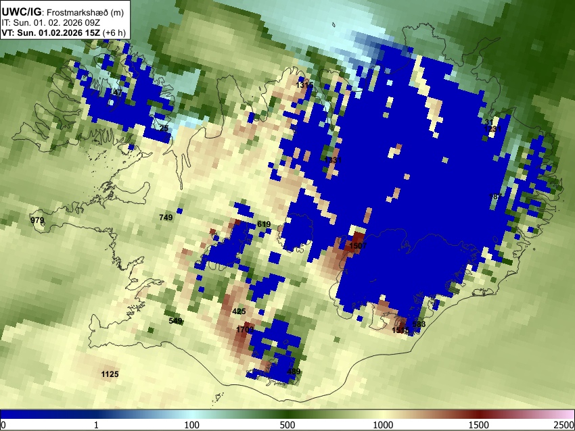This screenshot has width=575, height=431.
Task: Click the map value 549
Action: coord(175,321)
